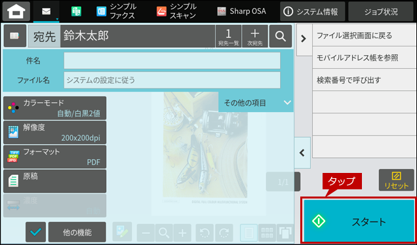Open the address book icon beside 宛先
The height and width of the screenshot is (245, 417).
(x=15, y=36)
